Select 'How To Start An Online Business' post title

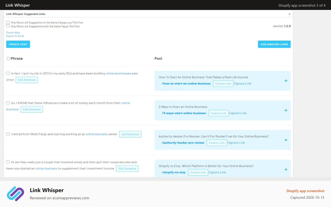[x=203, y=77]
